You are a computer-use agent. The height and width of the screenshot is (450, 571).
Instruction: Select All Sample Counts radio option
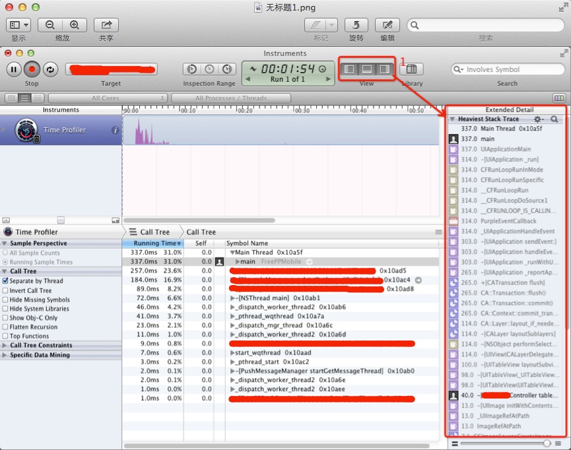(5, 253)
